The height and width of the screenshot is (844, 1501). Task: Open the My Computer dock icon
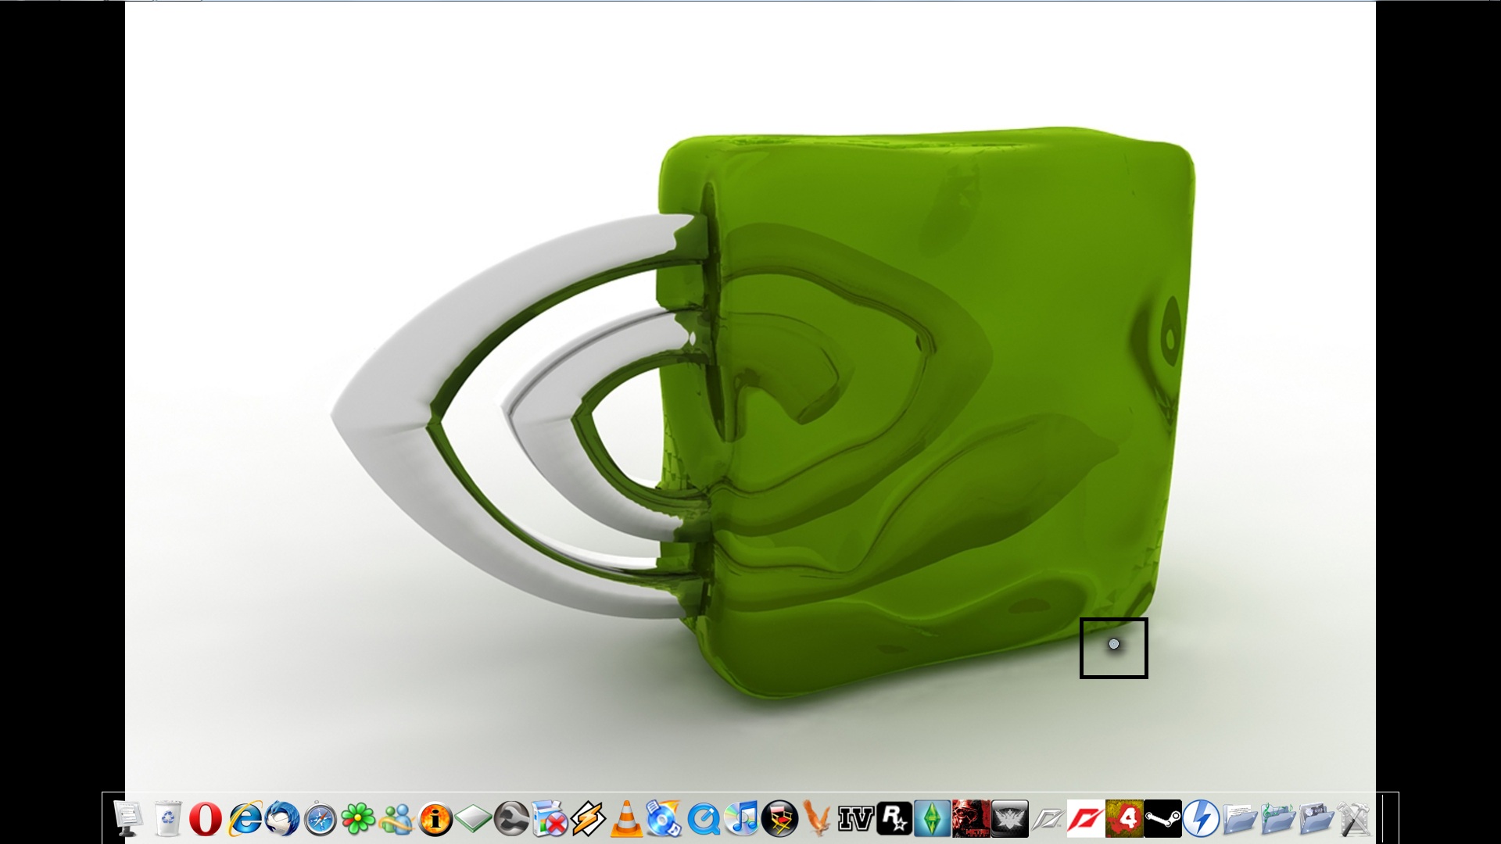[x=128, y=818]
